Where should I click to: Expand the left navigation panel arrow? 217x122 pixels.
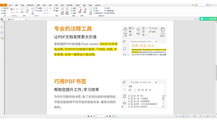(2, 22)
